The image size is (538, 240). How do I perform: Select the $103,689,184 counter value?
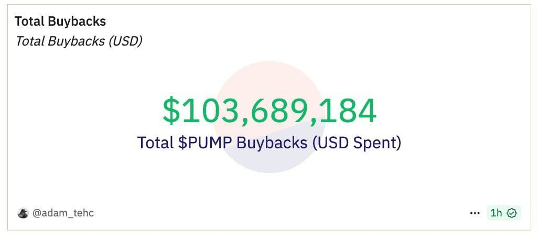click(270, 111)
